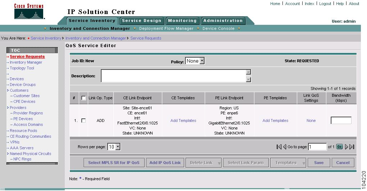Open Deployment Flow Manager submenu
The image size is (367, 191).
tap(166, 28)
